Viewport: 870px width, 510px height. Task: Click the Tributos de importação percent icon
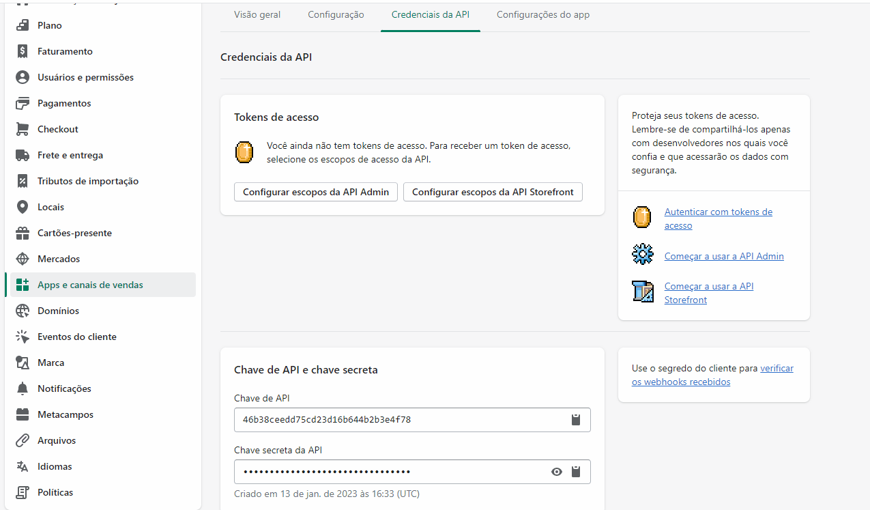click(x=23, y=181)
